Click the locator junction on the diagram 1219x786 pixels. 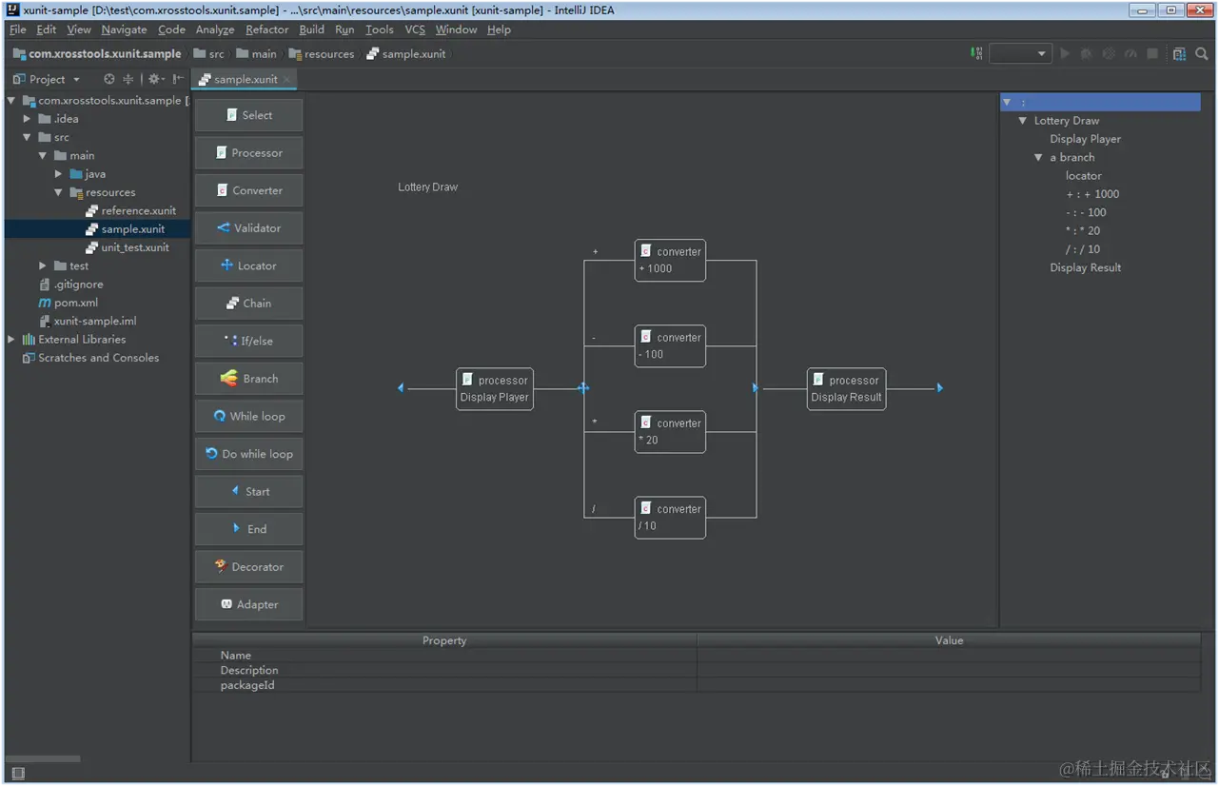583,388
